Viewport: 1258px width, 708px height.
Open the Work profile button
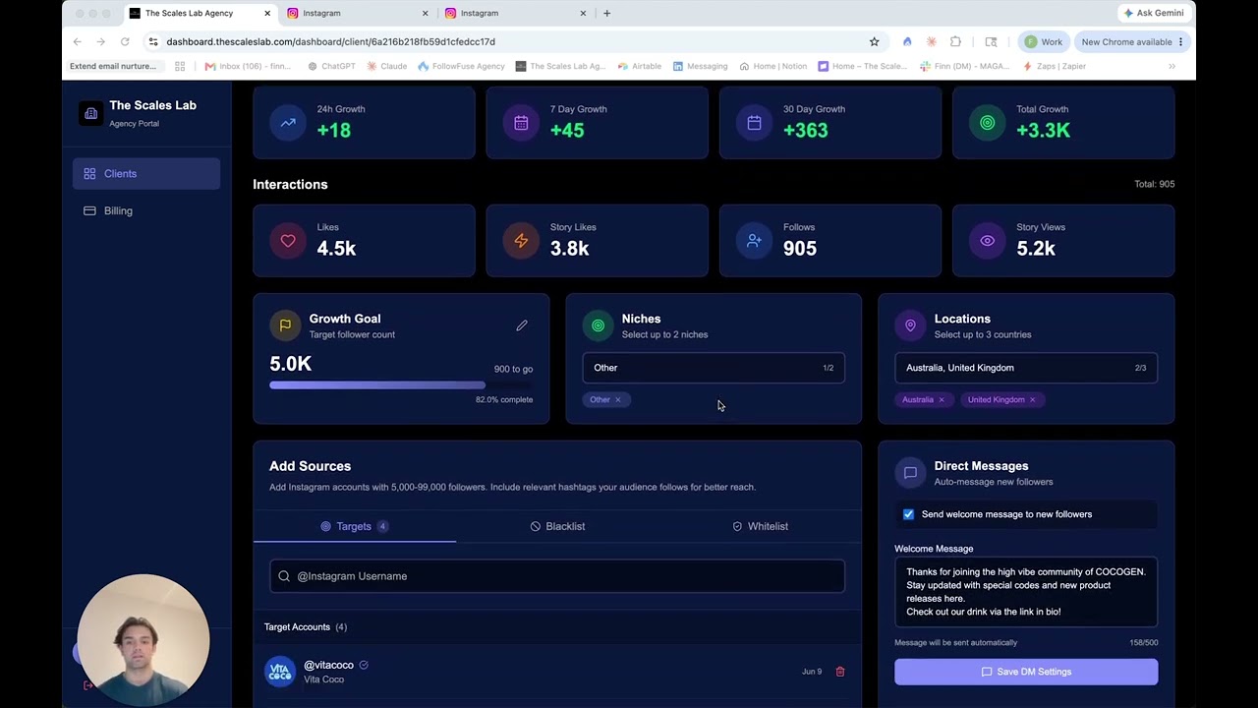click(x=1043, y=41)
